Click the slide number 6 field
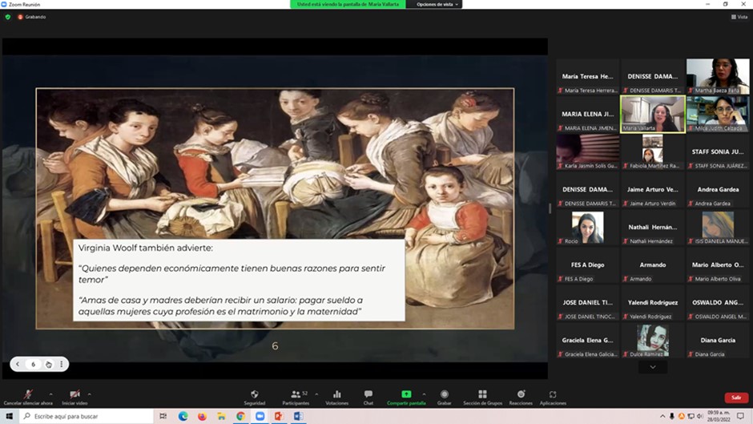Image resolution: width=753 pixels, height=424 pixels. pyautogui.click(x=33, y=365)
